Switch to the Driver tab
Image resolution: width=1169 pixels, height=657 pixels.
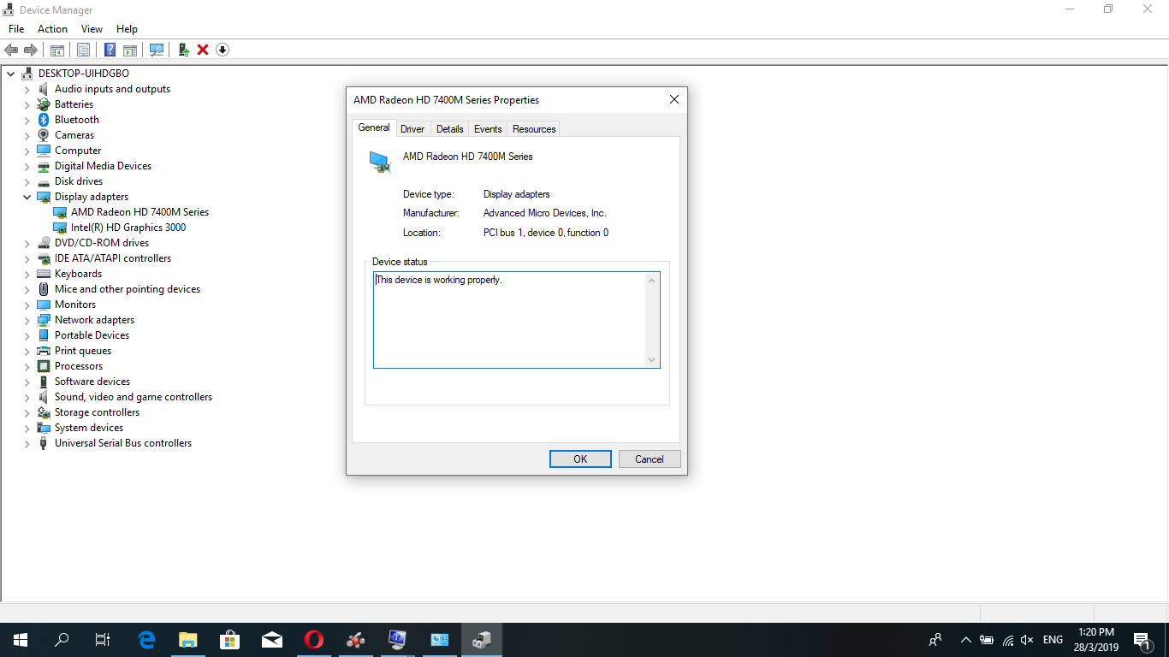click(x=412, y=129)
